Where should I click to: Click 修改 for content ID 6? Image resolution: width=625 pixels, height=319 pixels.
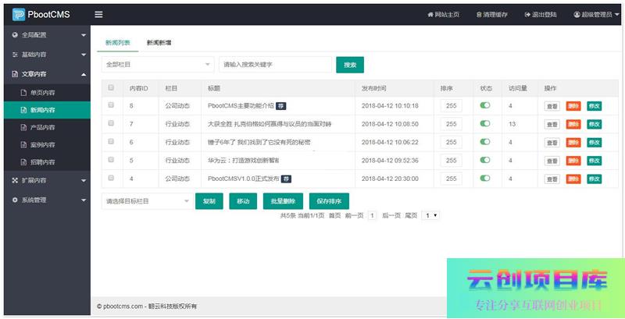tap(595, 143)
